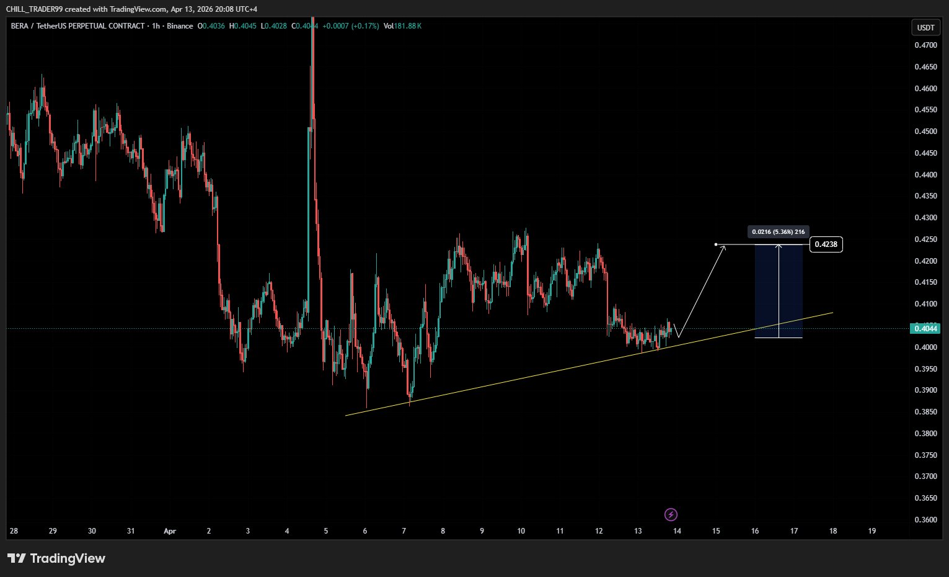
Task: Click the date label 9 on time axis
Action: click(x=482, y=531)
